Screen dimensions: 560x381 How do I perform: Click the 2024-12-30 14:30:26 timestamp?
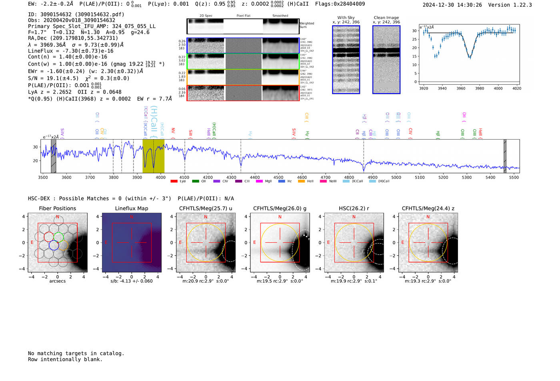452,5
